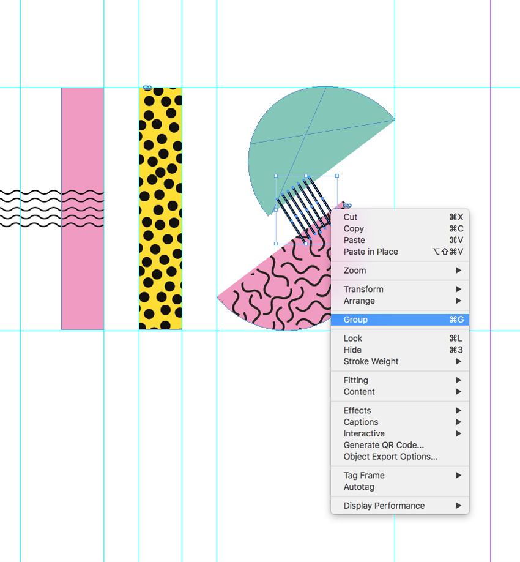Open the Display Performance submenu
Viewport: 520px width, 562px height.
coord(399,506)
